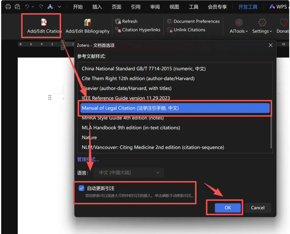Image resolution: width=290 pixels, height=234 pixels.
Task: Open Citation Hyperlinks option
Action: 137,30
